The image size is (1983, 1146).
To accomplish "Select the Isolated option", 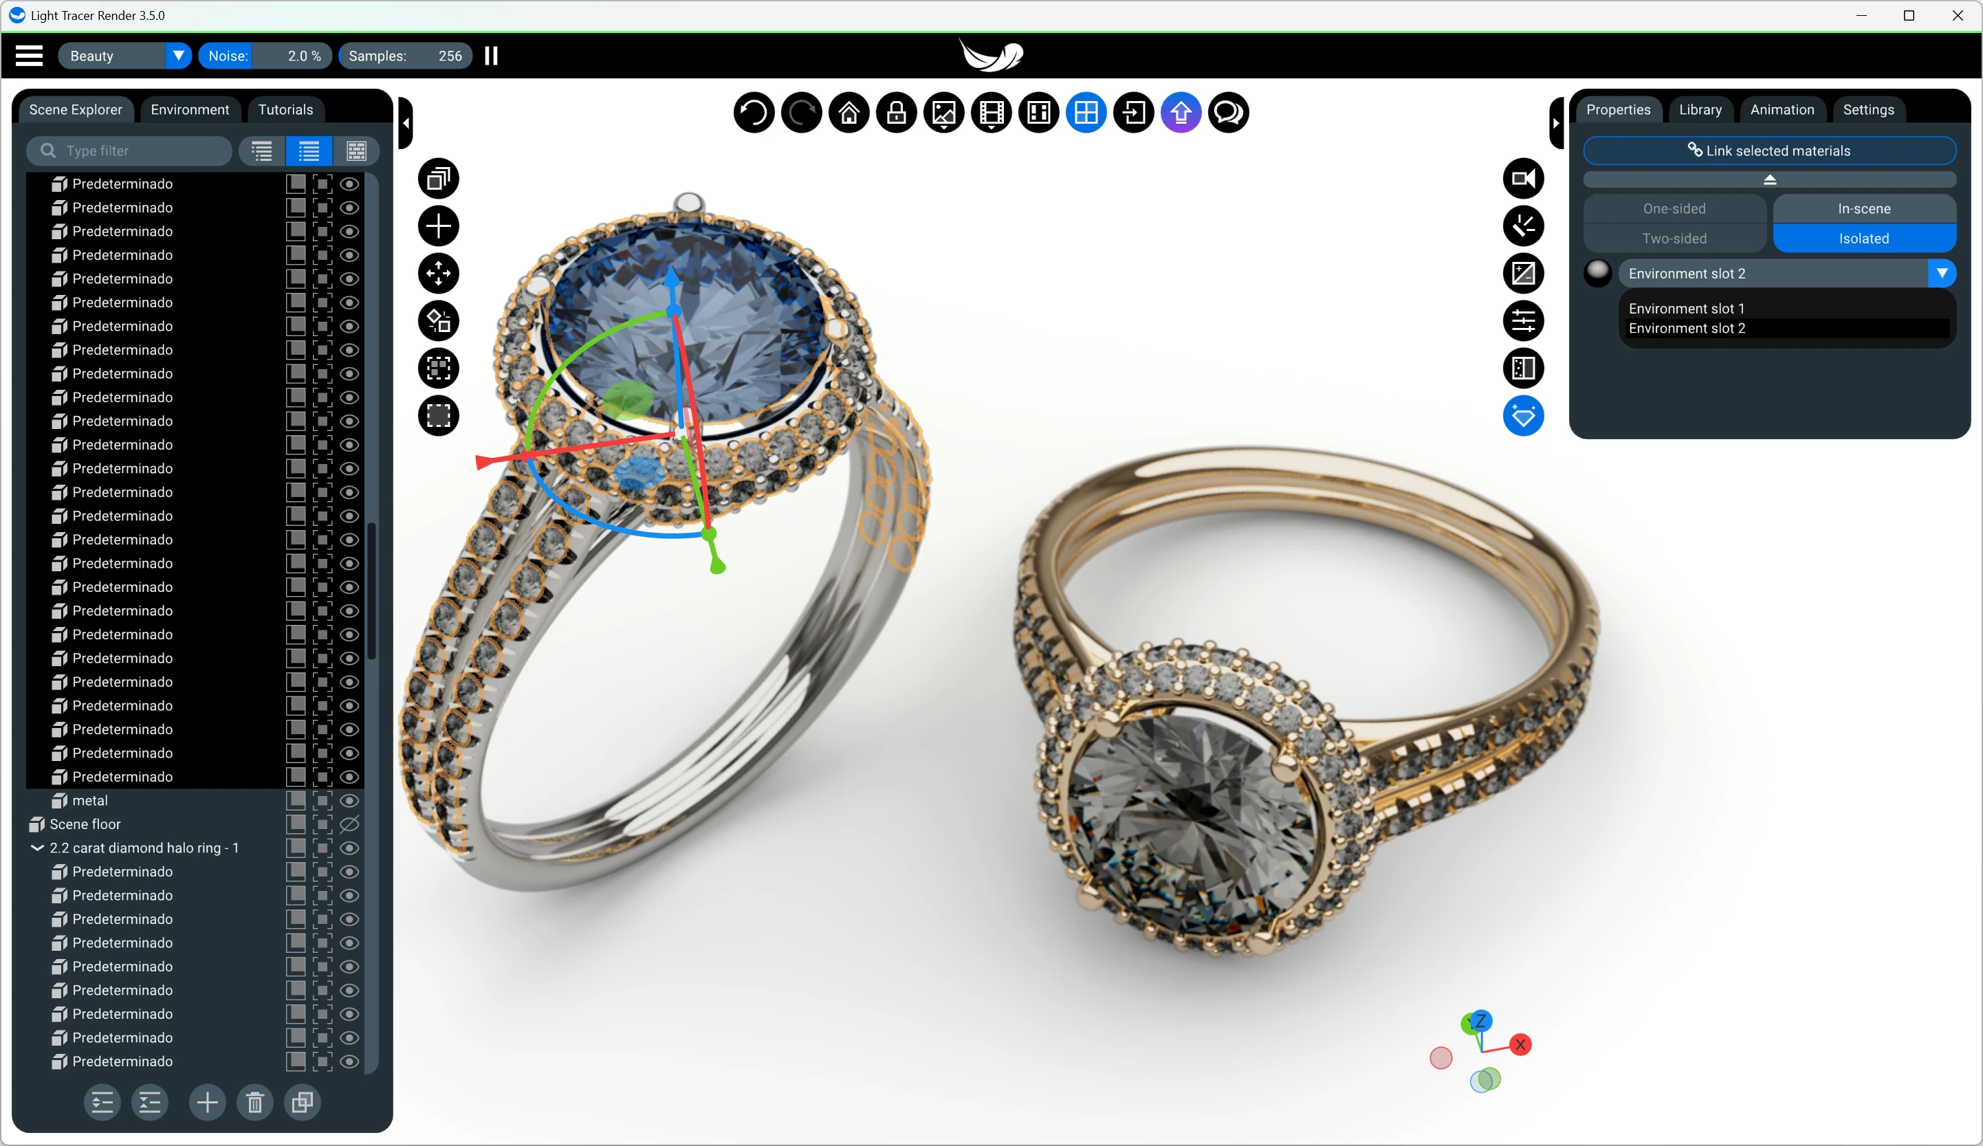I will coord(1864,239).
